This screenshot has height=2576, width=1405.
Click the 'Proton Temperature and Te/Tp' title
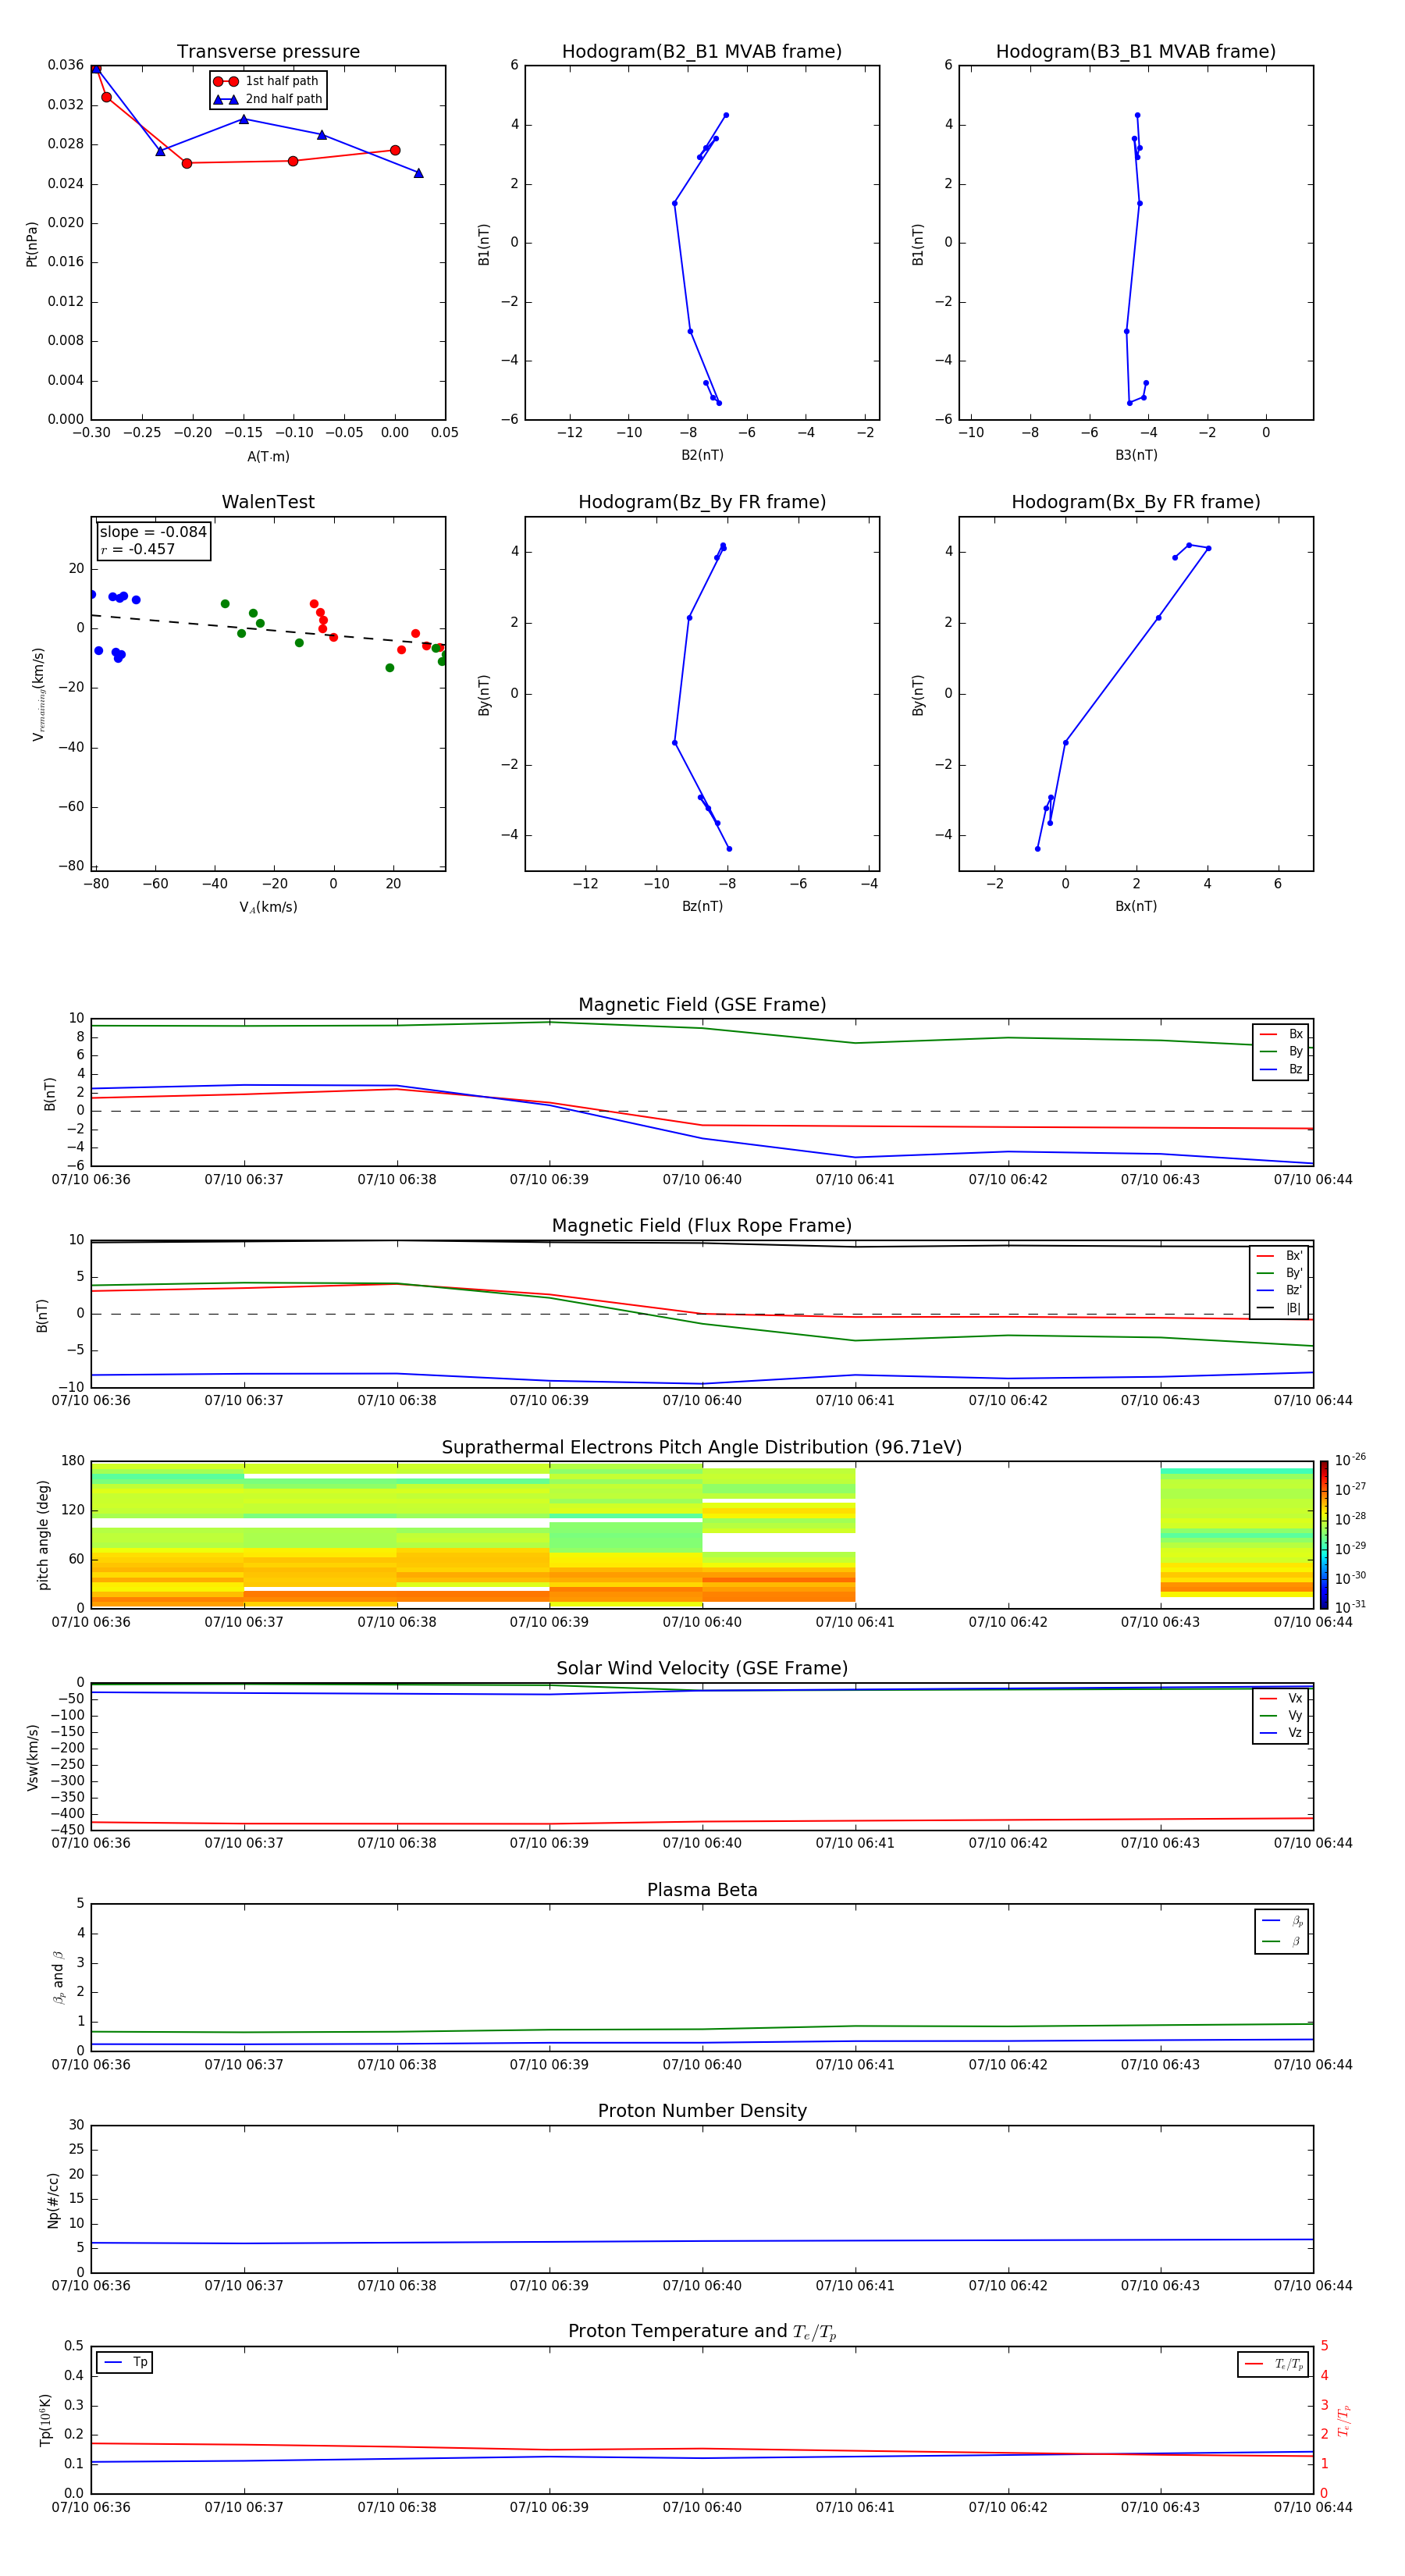pyautogui.click(x=702, y=2332)
